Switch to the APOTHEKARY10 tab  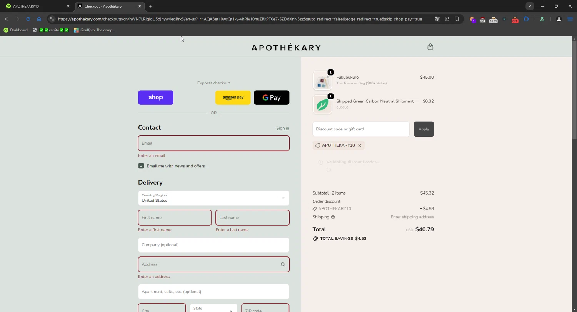(x=37, y=6)
